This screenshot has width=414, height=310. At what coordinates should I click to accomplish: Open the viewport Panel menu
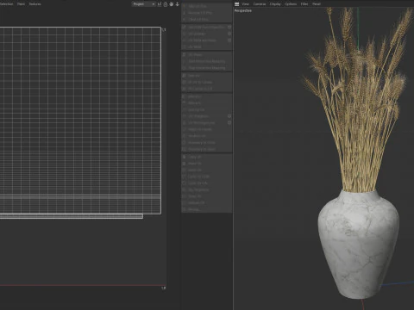pyautogui.click(x=317, y=4)
